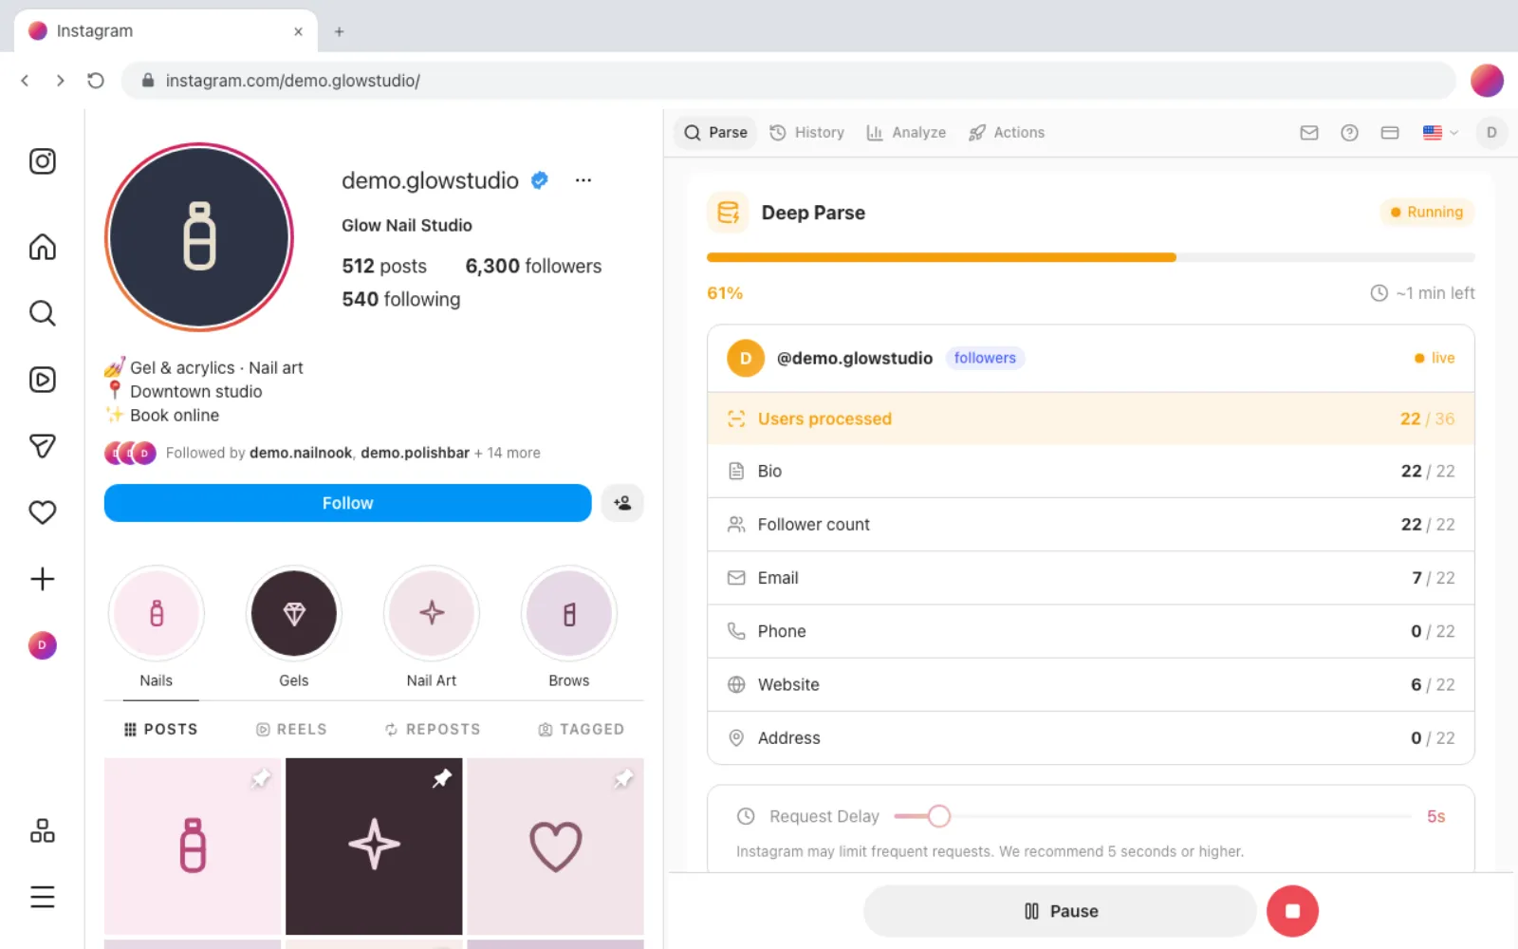The height and width of the screenshot is (949, 1518).
Task: Reload the page with refresh icon
Action: (96, 81)
